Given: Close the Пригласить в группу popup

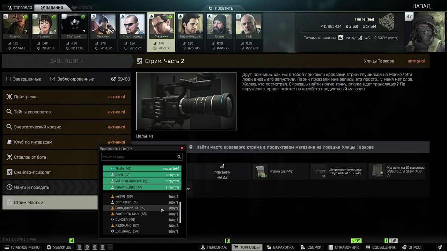Looking at the screenshot, I should pyautogui.click(x=182, y=148).
